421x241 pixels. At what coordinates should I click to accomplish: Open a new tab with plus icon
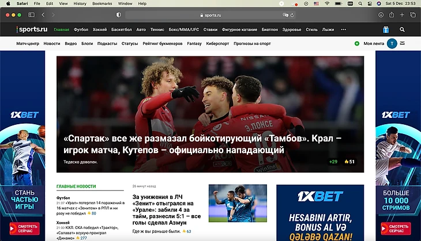click(402, 15)
